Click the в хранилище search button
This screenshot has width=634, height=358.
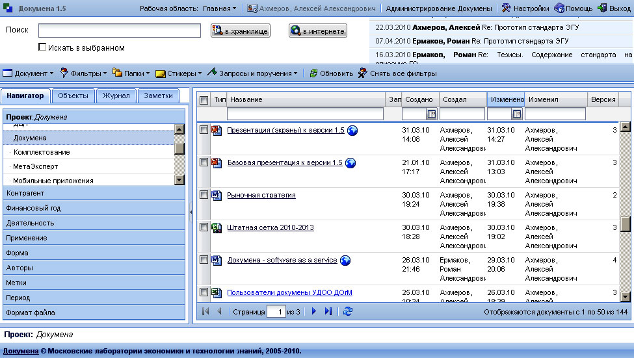pos(240,31)
